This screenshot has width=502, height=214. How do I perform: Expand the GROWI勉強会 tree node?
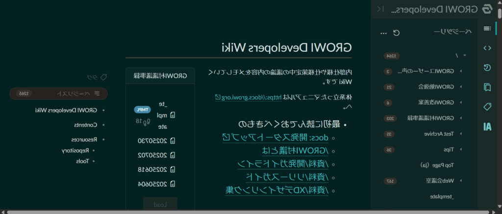click(461, 87)
